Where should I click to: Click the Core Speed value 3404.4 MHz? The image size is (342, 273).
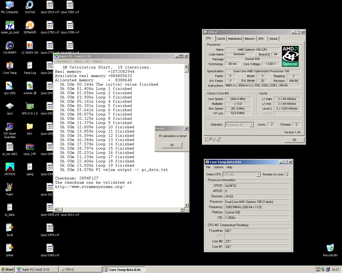238,99
